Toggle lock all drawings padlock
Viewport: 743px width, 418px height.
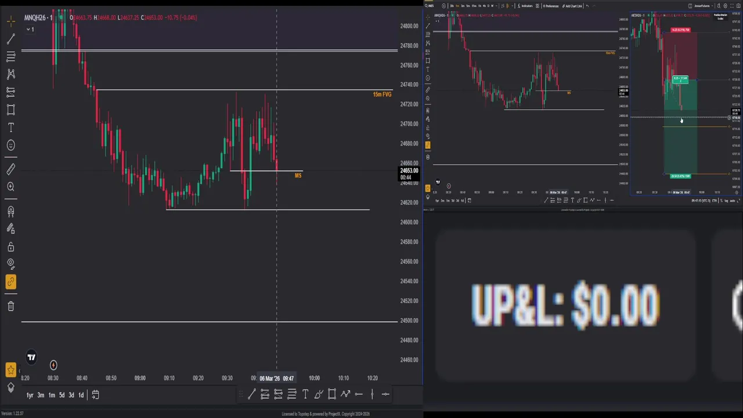tap(11, 247)
